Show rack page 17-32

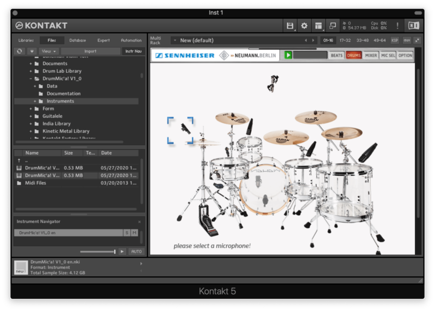click(x=345, y=40)
